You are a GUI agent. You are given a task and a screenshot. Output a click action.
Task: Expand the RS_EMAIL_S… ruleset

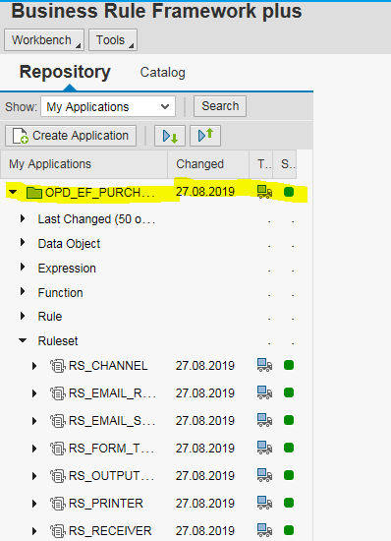click(x=34, y=421)
